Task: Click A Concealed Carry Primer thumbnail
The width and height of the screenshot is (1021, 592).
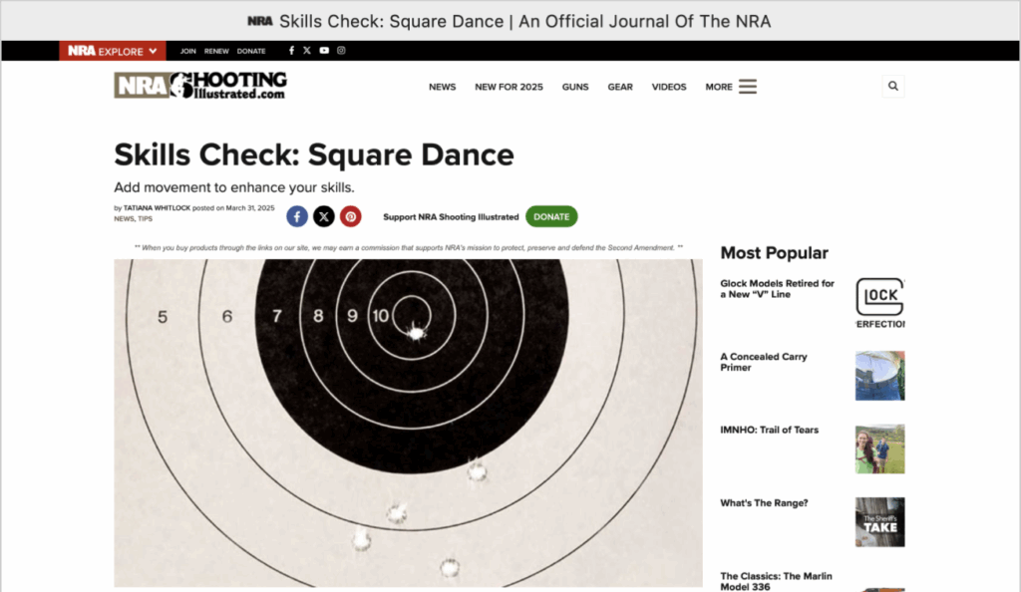Action: click(x=879, y=376)
